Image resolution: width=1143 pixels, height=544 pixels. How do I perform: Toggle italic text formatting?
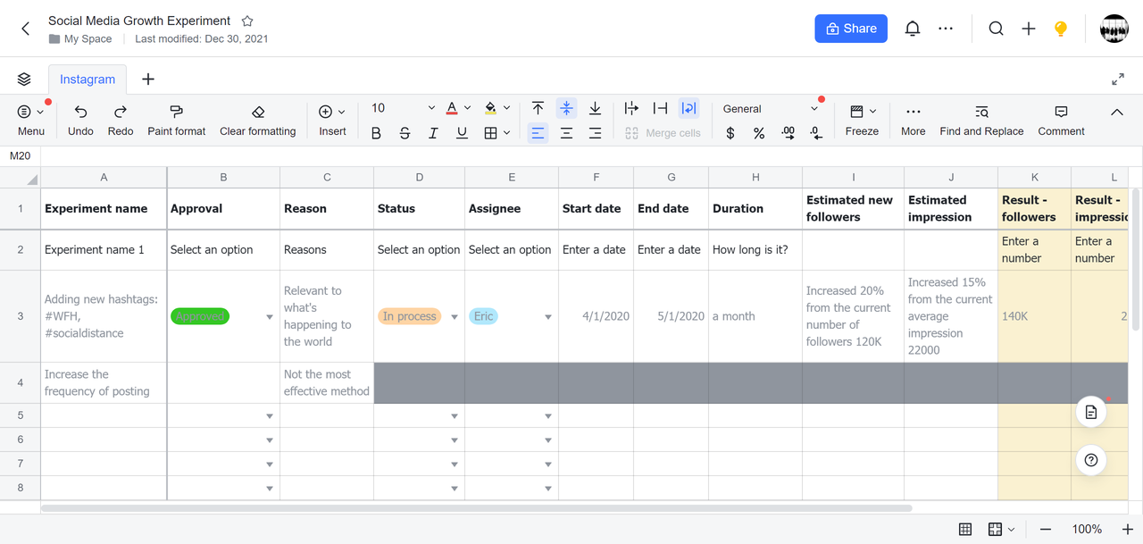point(433,133)
